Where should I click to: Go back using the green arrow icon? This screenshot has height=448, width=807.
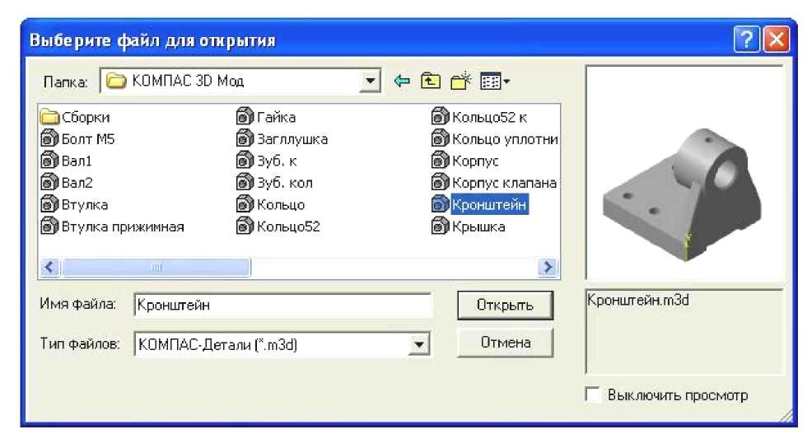[x=402, y=81]
